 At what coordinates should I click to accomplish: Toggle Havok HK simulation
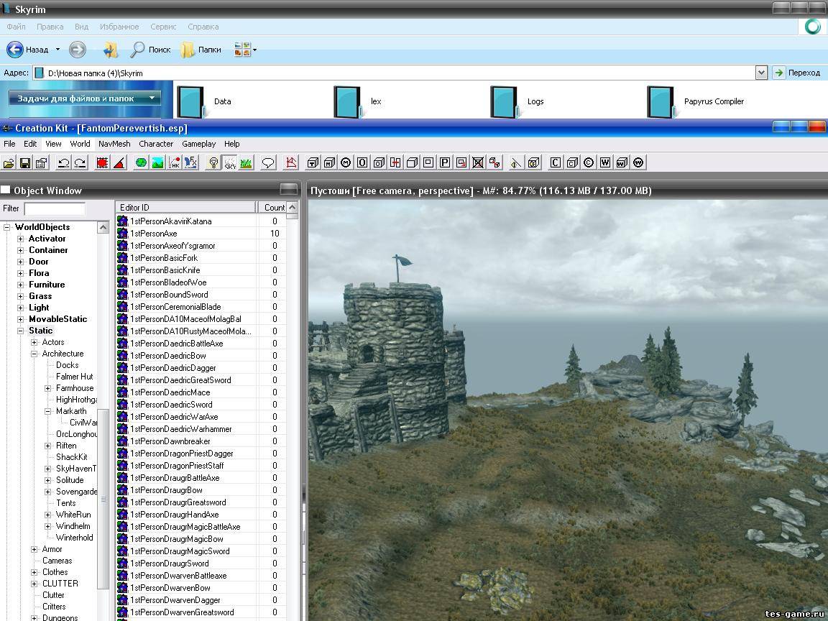click(x=174, y=163)
